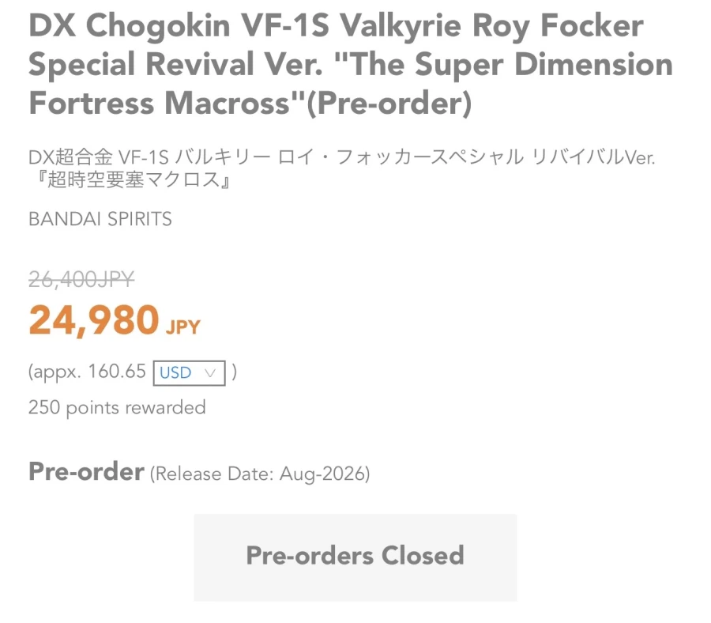Click the orange 24,980 sale price
This screenshot has height=623, width=711.
click(94, 320)
